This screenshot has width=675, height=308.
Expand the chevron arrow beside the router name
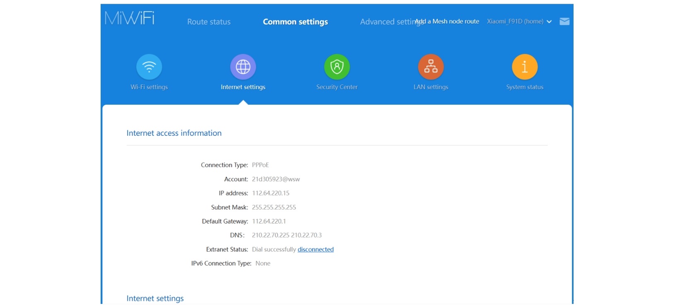(549, 22)
